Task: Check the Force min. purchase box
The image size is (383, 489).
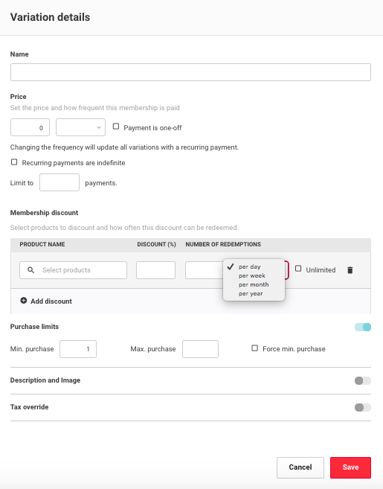Action: tap(254, 348)
